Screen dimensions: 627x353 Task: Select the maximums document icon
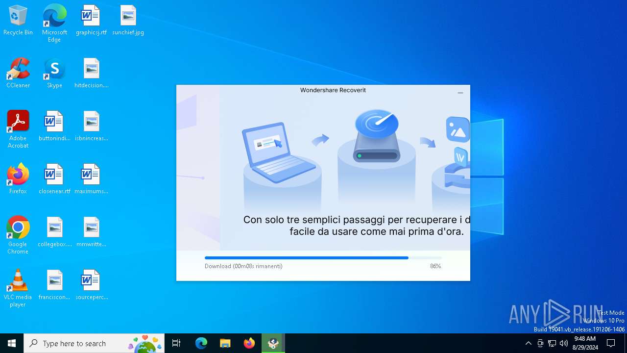pyautogui.click(x=91, y=179)
